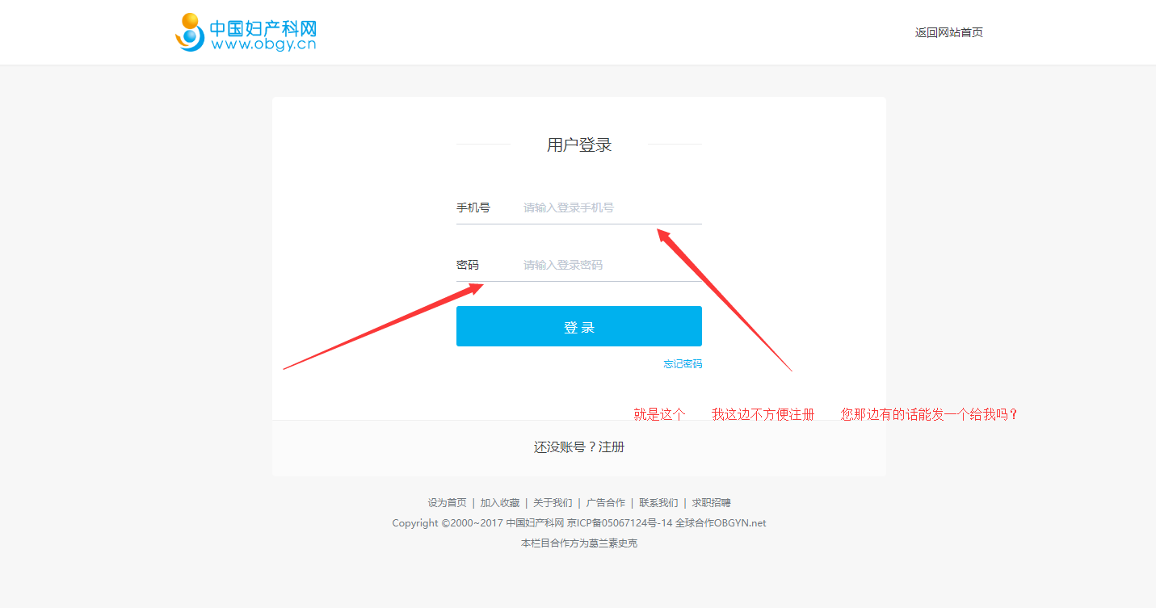This screenshot has width=1156, height=608.
Task: Open 求职招聘 footer link
Action: click(711, 502)
